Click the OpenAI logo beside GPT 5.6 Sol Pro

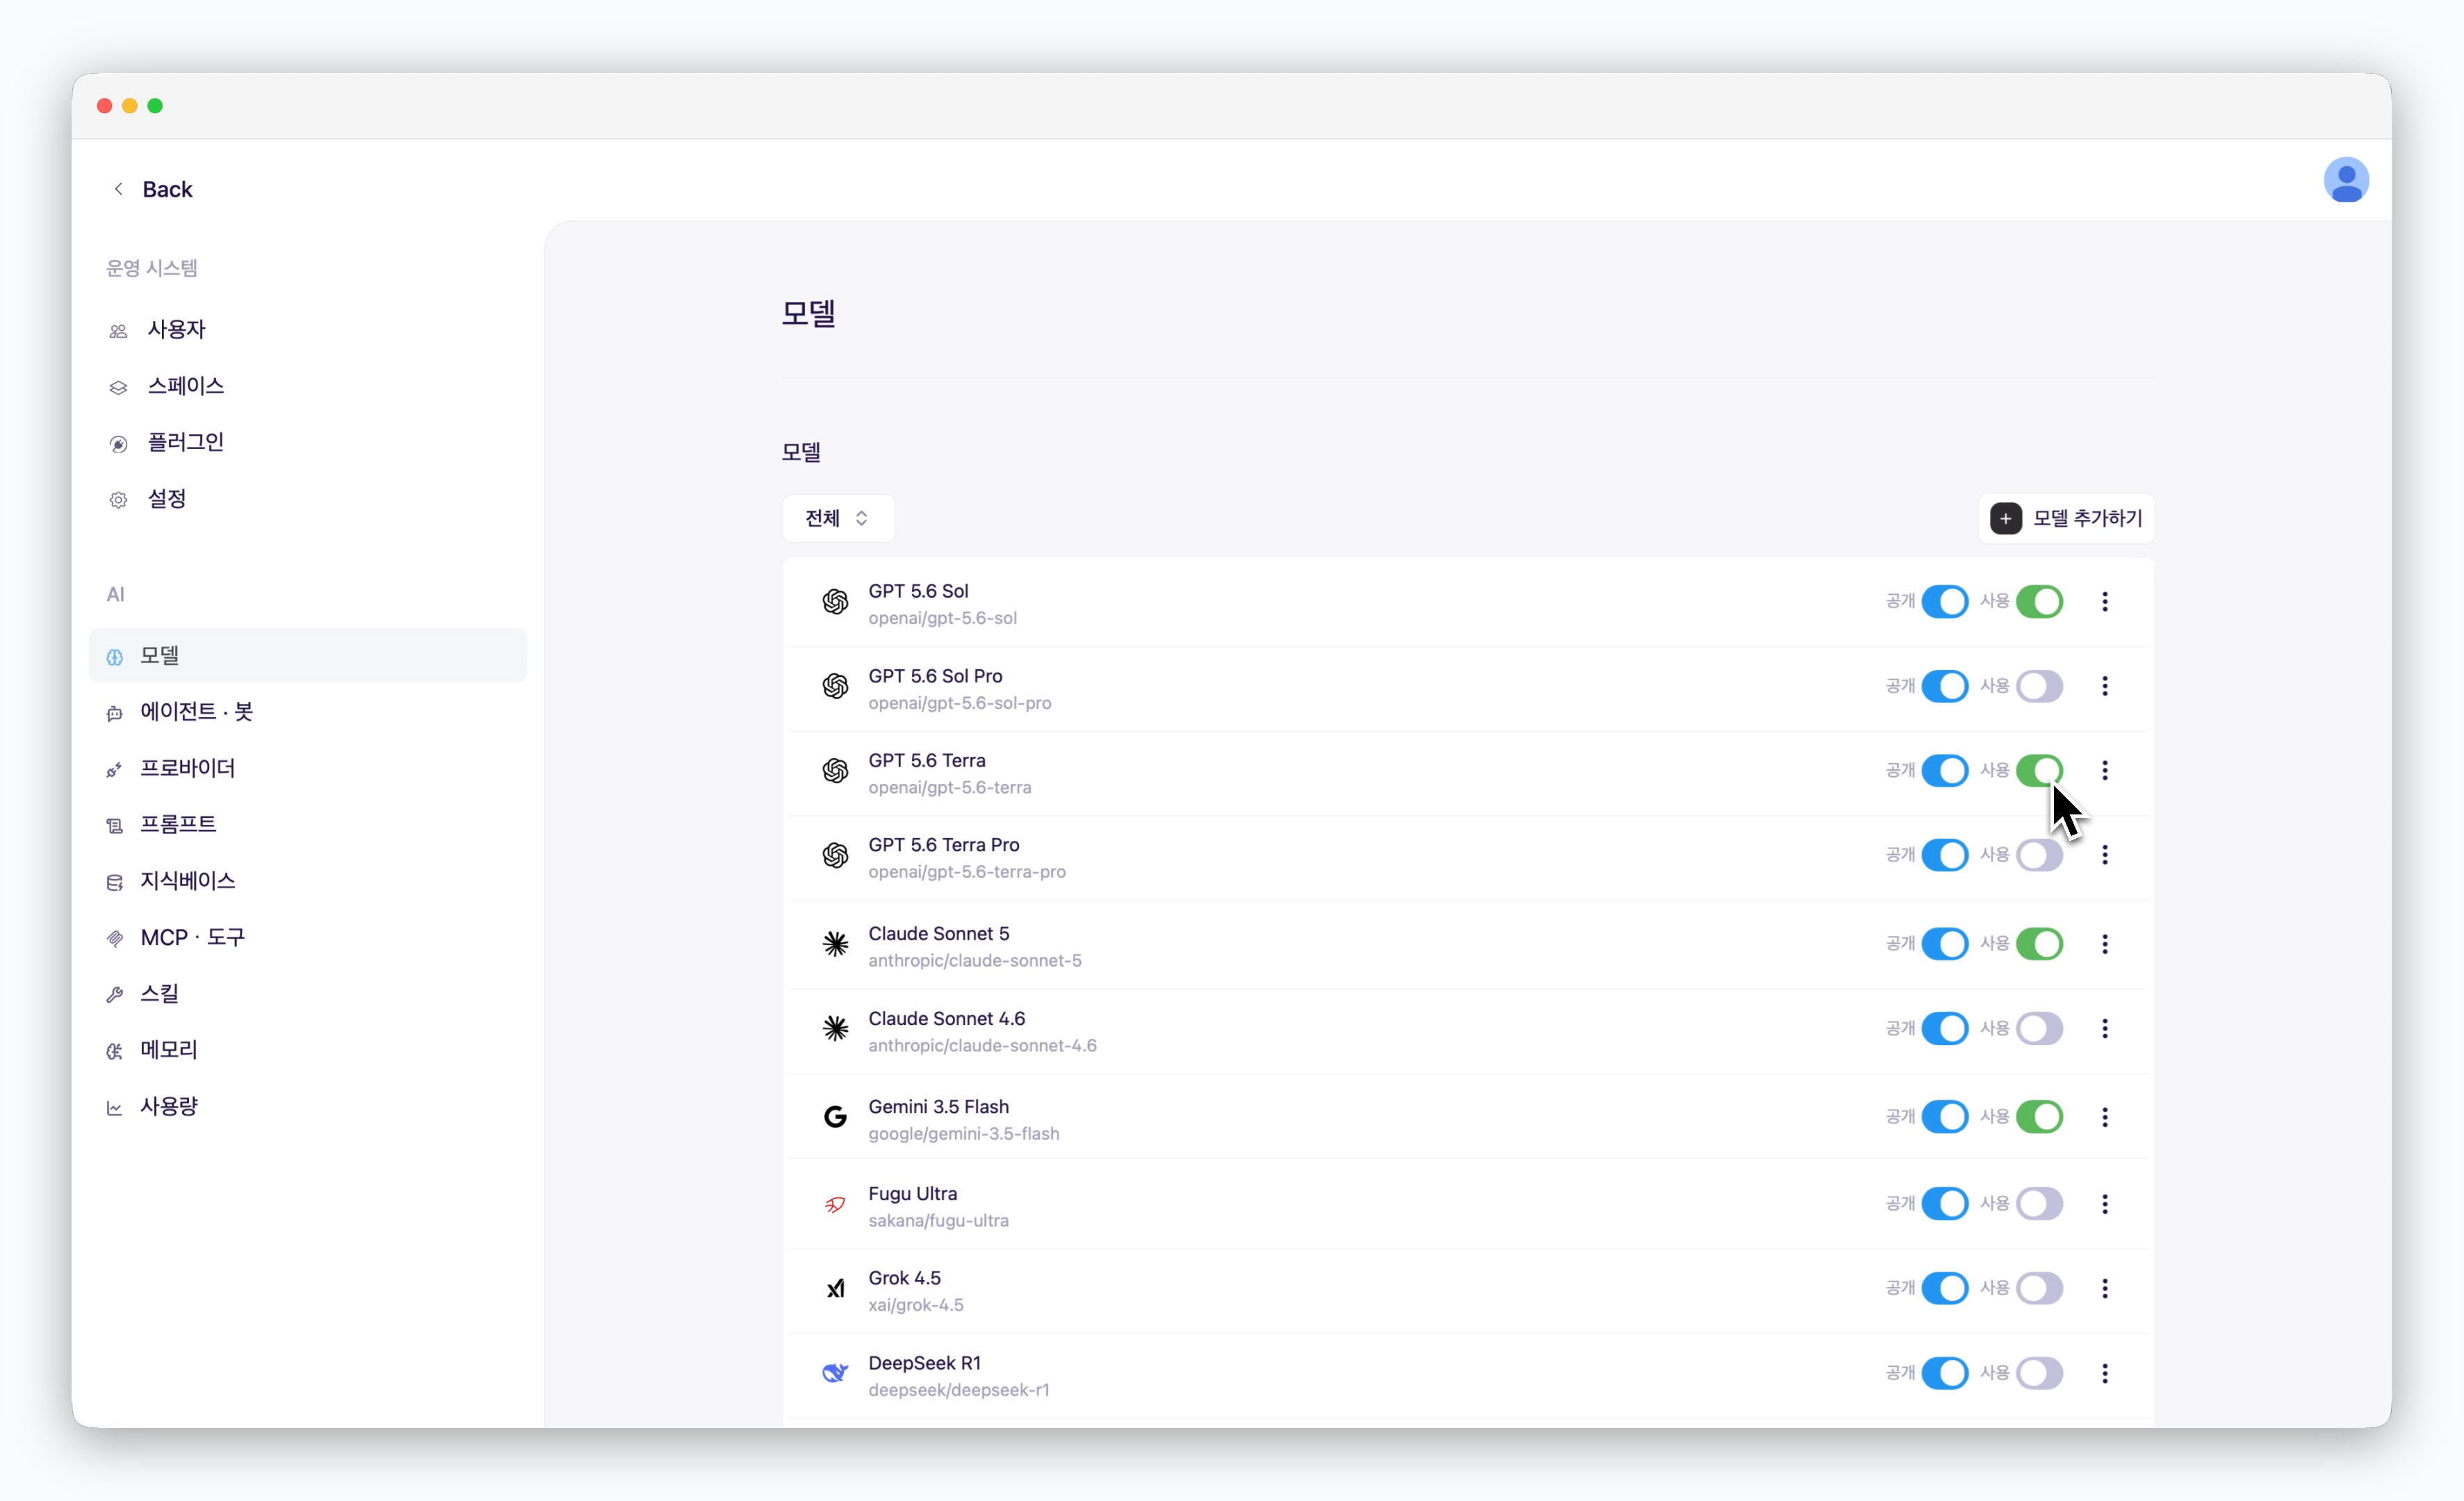pyautogui.click(x=835, y=686)
